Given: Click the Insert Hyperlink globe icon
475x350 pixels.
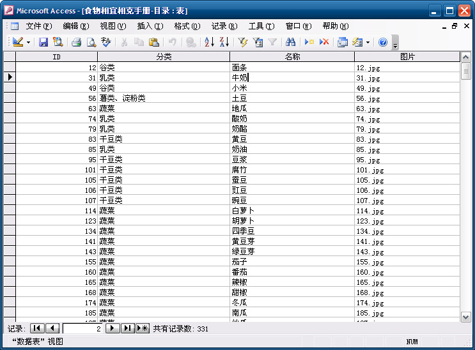Looking at the screenshot, I should [x=191, y=42].
